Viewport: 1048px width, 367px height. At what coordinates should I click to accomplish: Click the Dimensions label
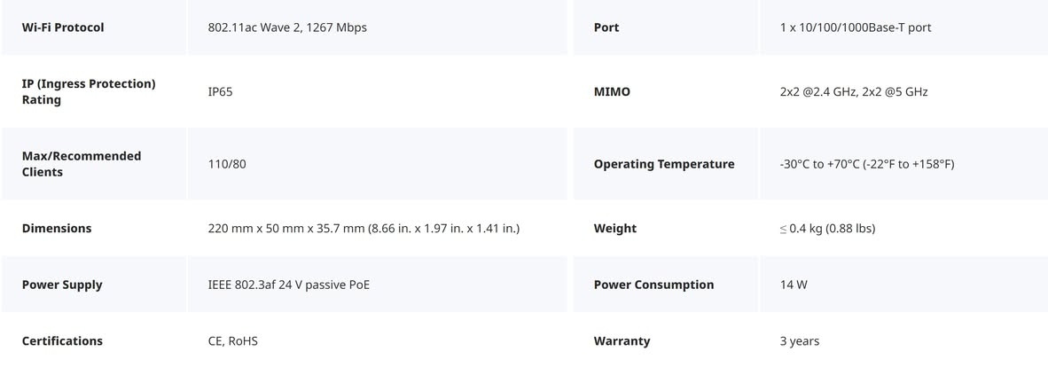click(x=57, y=228)
